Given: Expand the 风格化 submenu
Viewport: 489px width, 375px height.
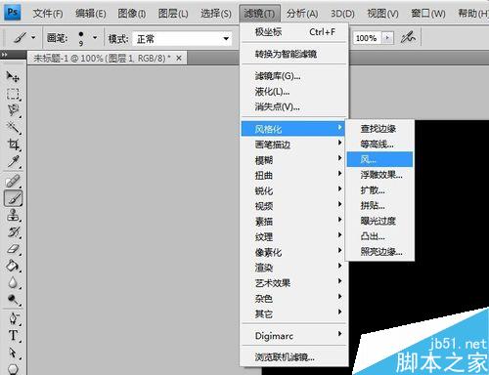Looking at the screenshot, I should pyautogui.click(x=292, y=129).
